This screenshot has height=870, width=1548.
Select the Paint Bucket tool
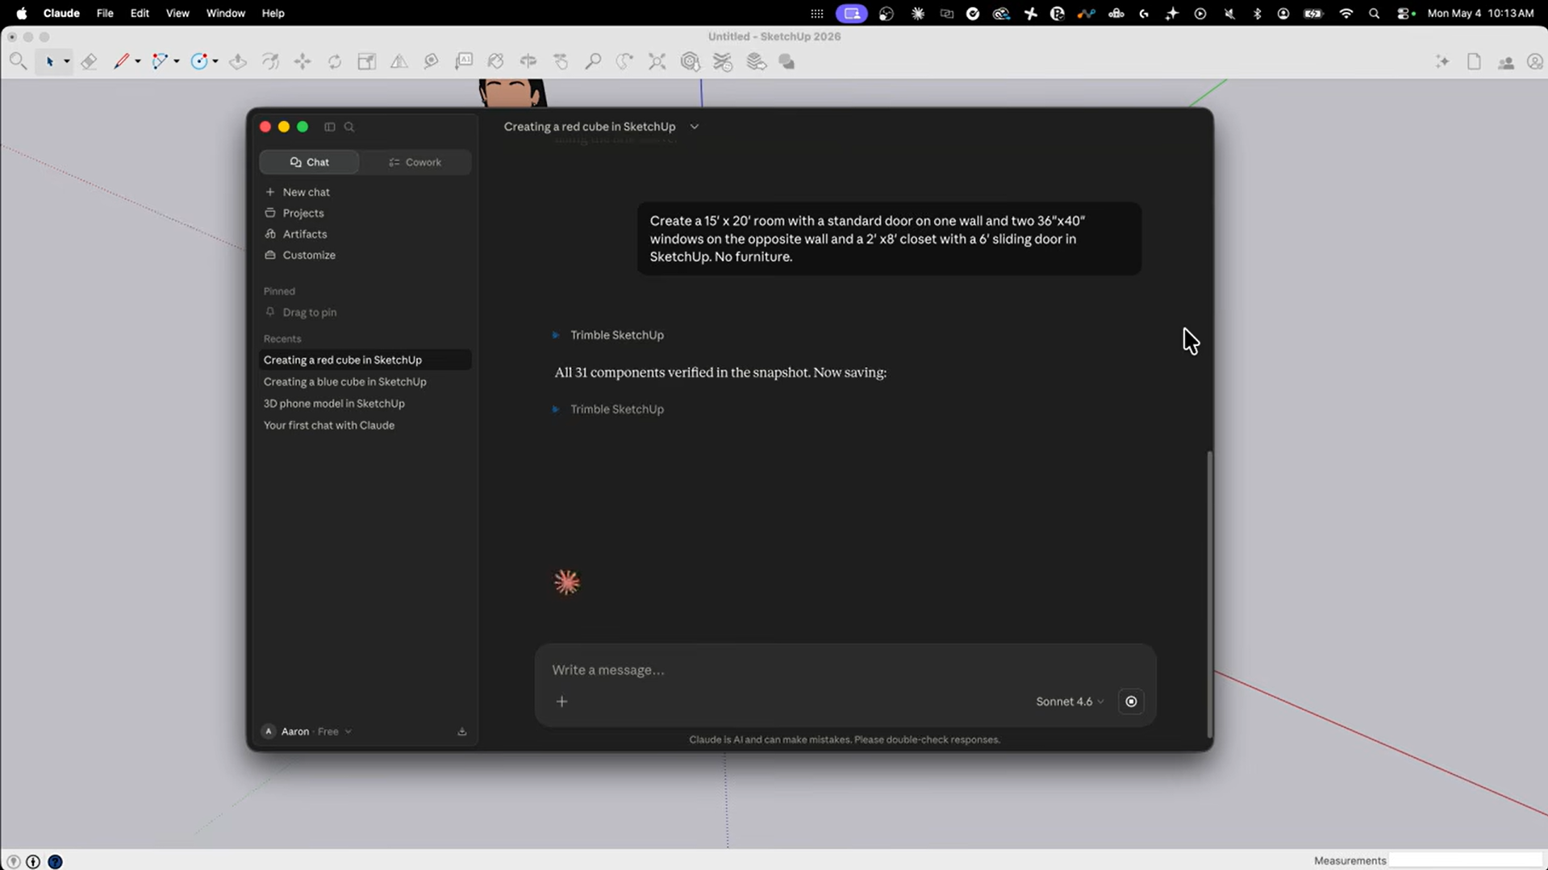(496, 61)
